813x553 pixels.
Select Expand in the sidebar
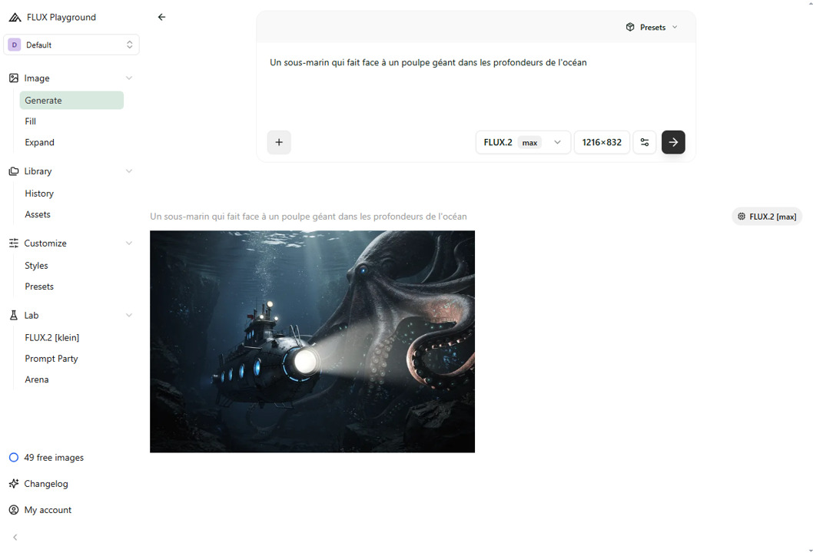[39, 142]
